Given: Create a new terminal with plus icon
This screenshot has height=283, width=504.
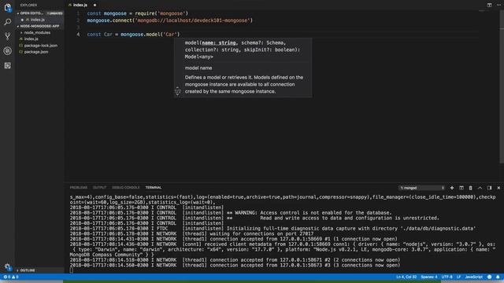Looking at the screenshot, I should [452, 188].
